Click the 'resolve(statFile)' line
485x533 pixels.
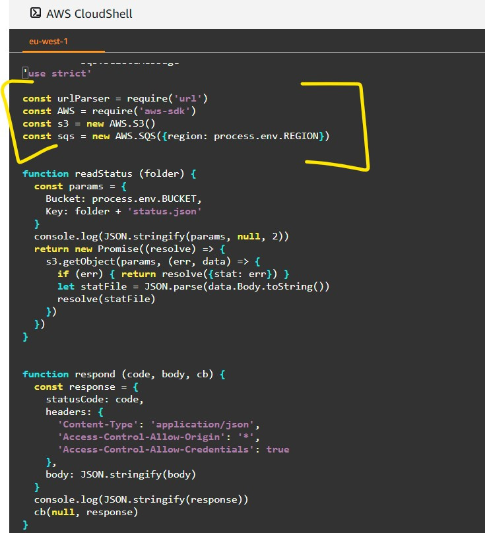[x=106, y=299]
